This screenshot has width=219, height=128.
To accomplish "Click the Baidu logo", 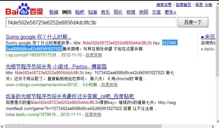I will pos(25,9).
